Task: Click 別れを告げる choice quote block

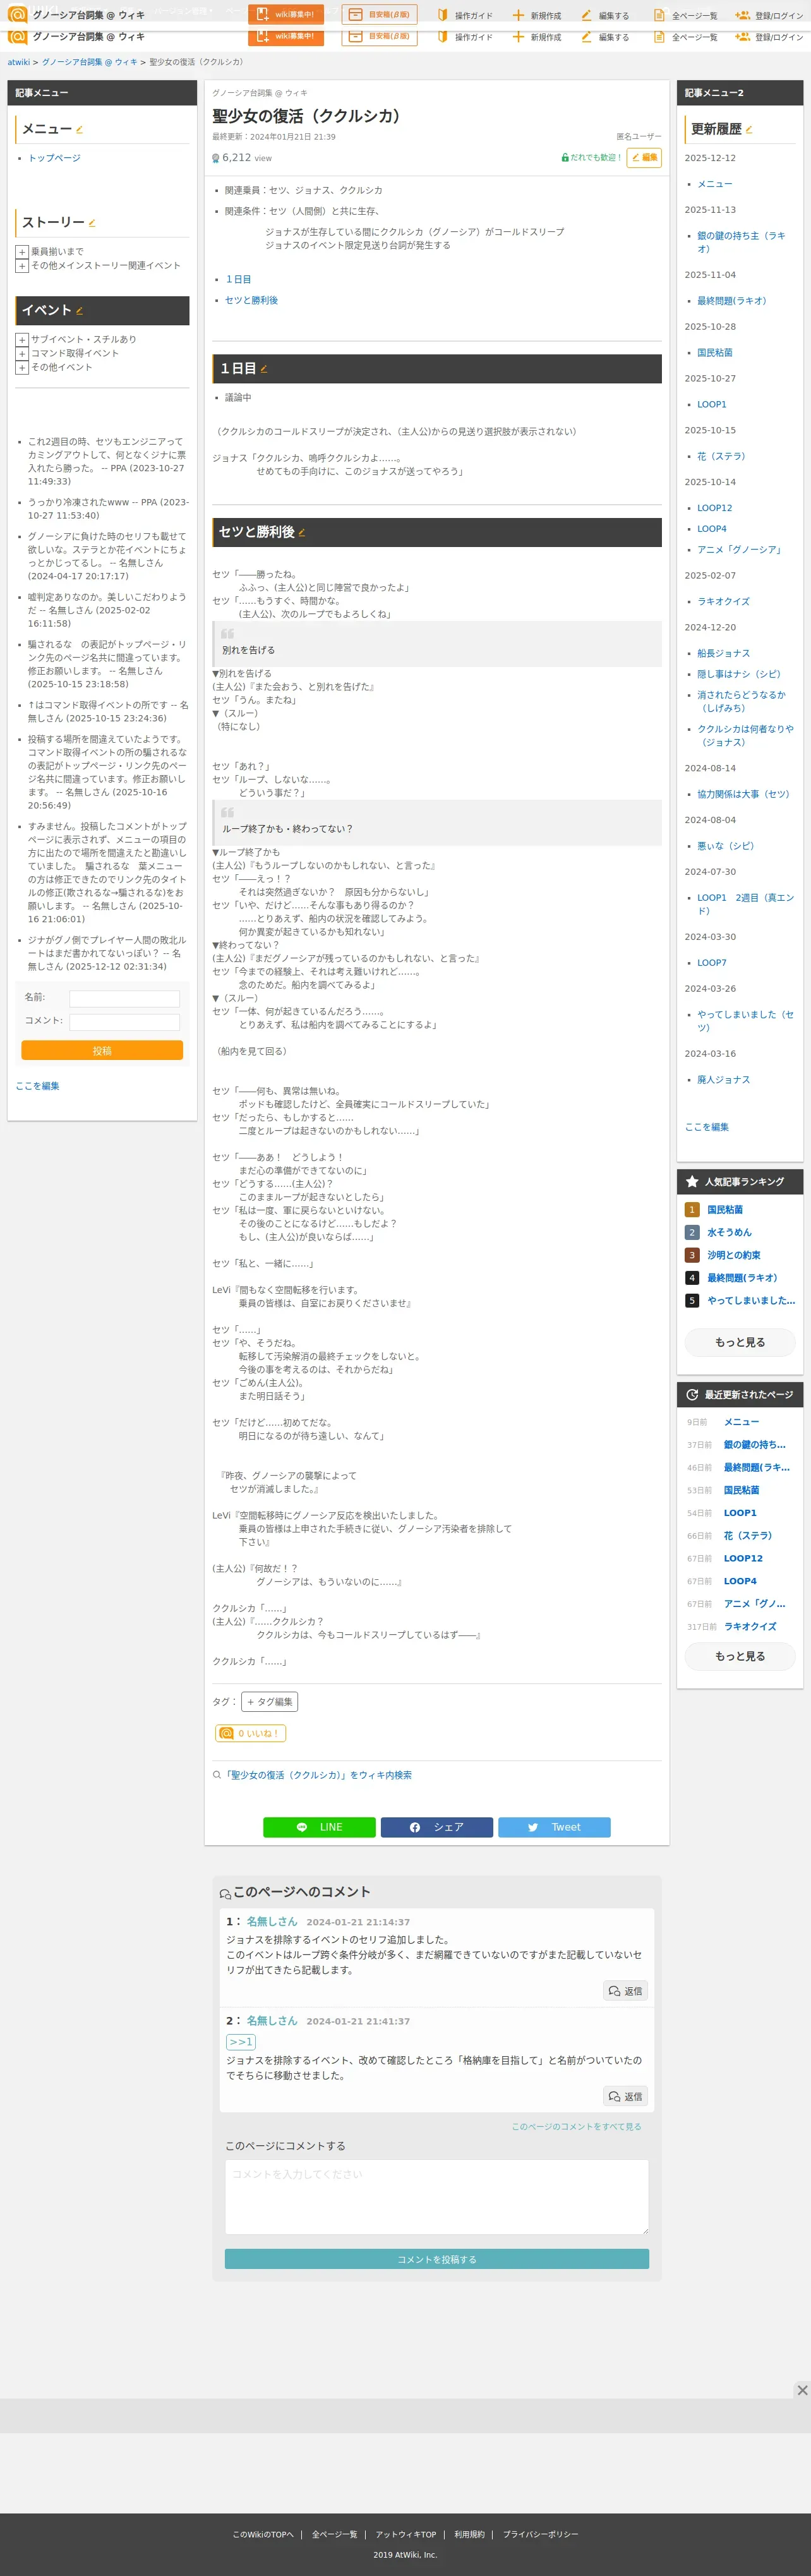Action: (x=437, y=644)
